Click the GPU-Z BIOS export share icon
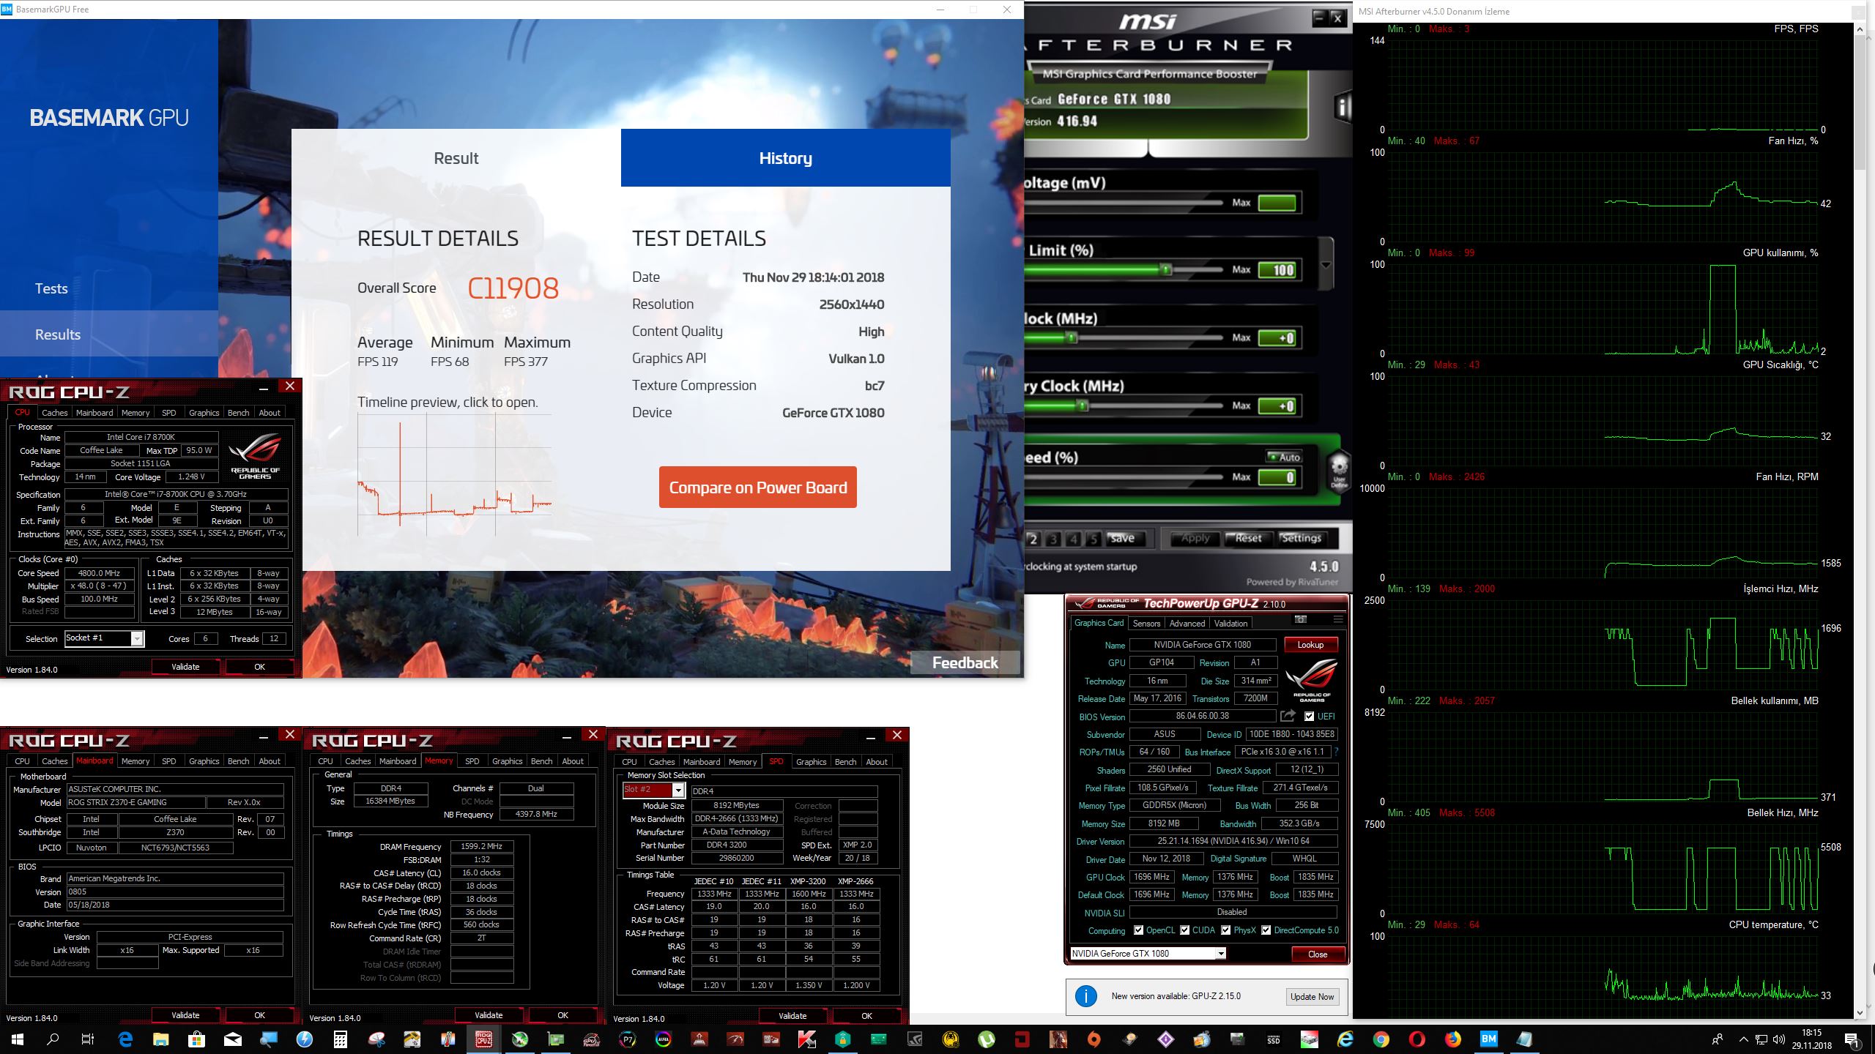 (1288, 716)
